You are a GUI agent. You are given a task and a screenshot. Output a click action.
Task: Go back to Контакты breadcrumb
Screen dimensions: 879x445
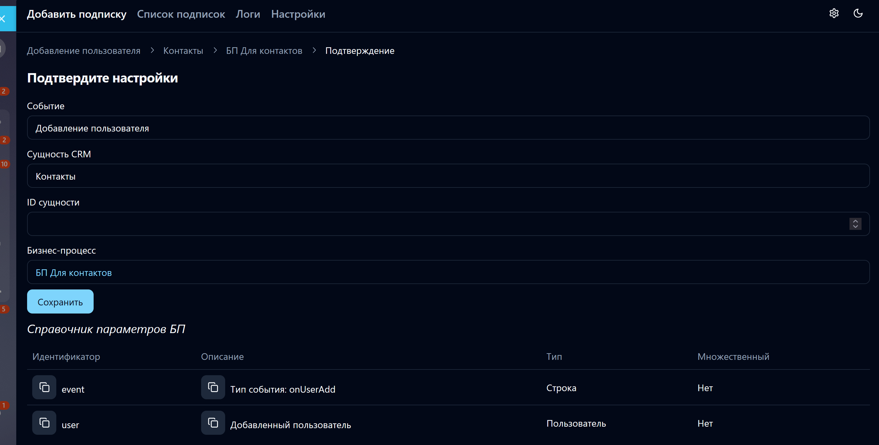point(183,51)
